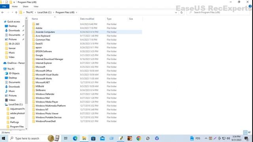Image resolution: width=253 pixels, height=142 pixels.
Task: Select the Adobe folder icon
Action: 33,28
